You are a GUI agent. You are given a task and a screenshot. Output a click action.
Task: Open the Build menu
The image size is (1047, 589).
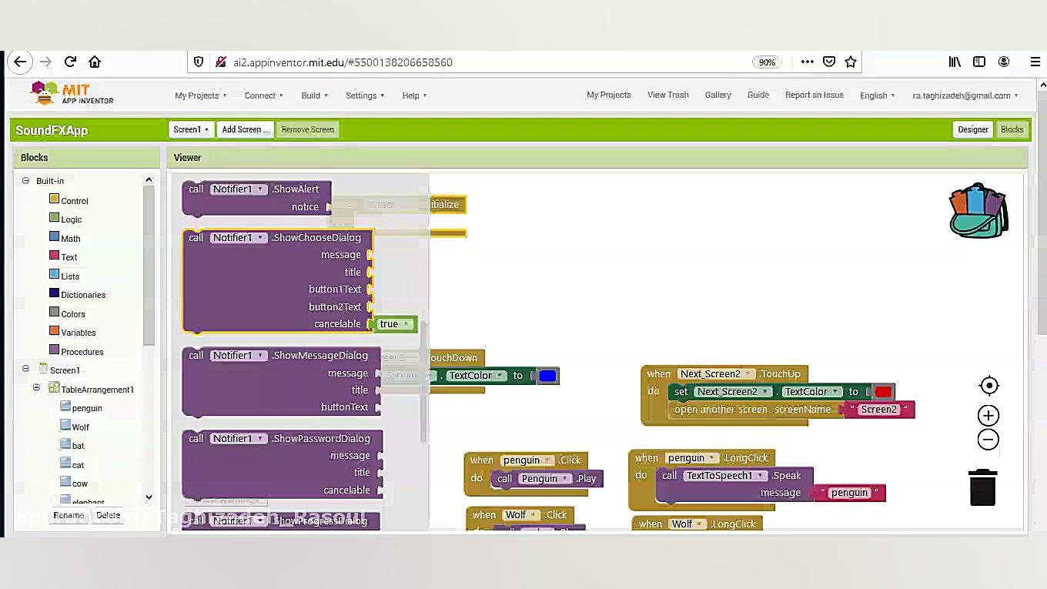[315, 95]
